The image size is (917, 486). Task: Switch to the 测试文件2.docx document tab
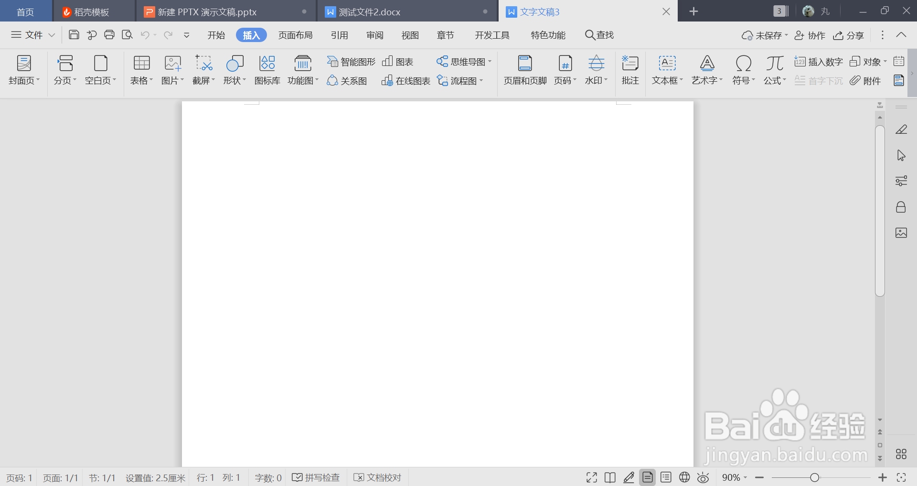click(369, 11)
